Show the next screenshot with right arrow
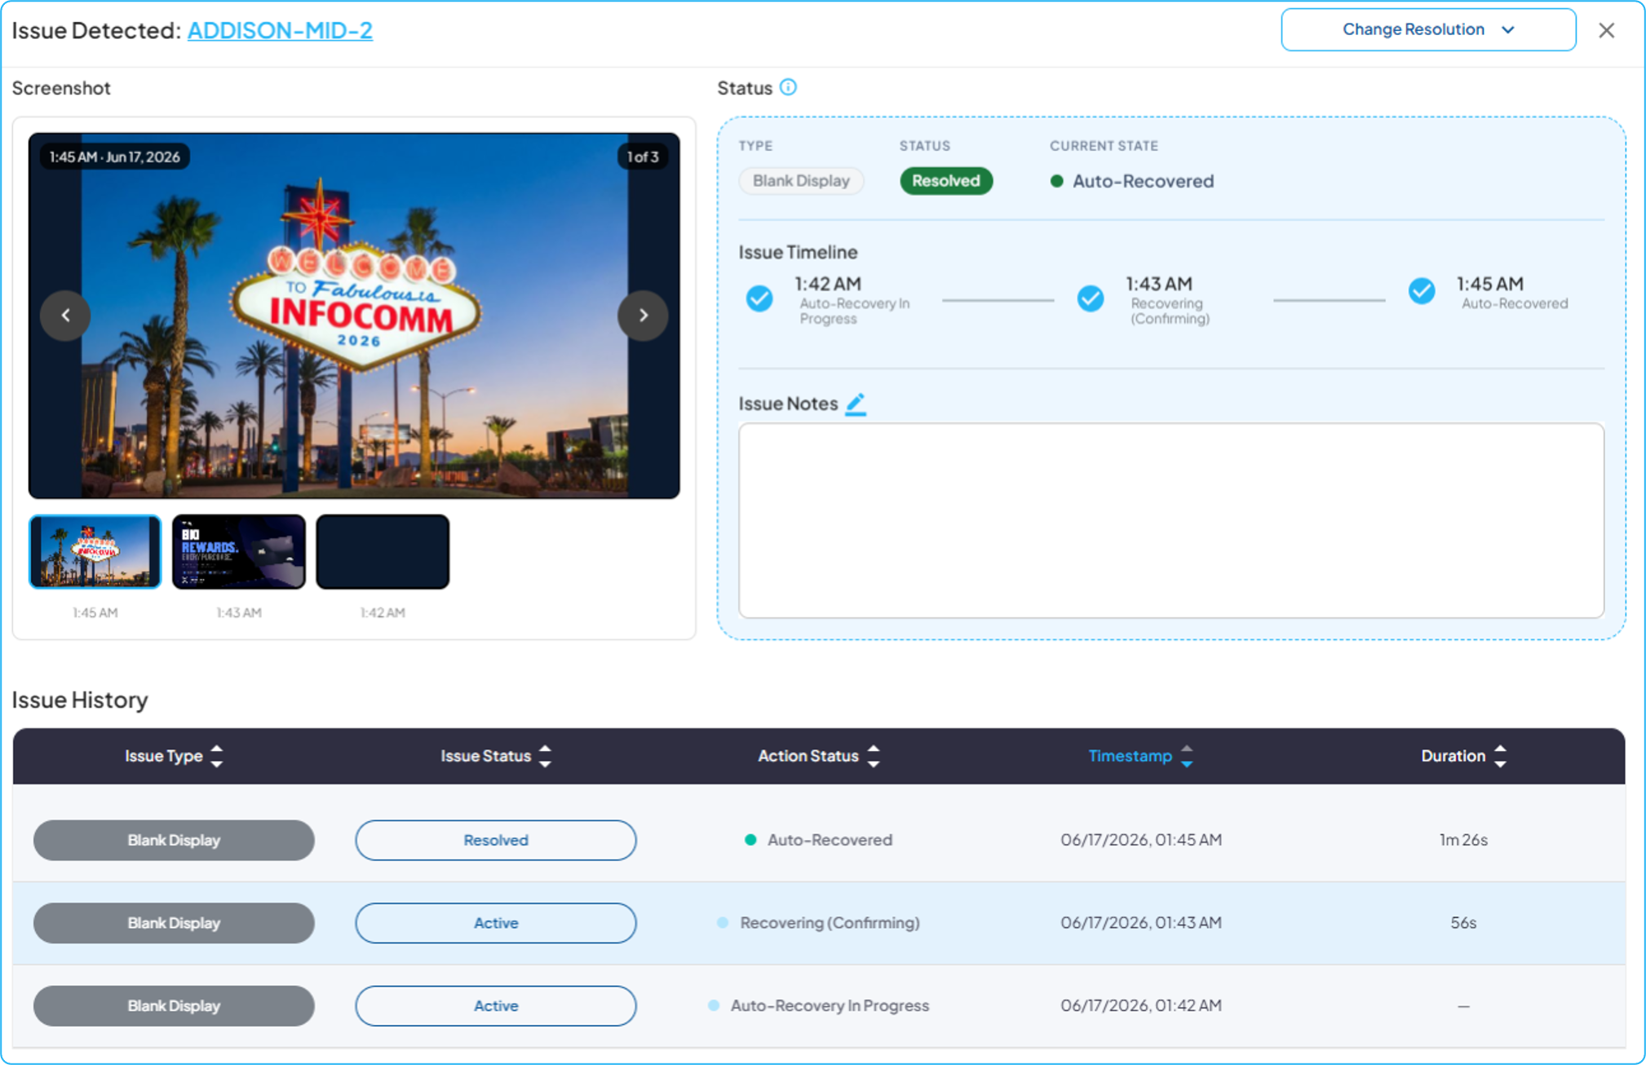The height and width of the screenshot is (1065, 1646). [x=643, y=316]
